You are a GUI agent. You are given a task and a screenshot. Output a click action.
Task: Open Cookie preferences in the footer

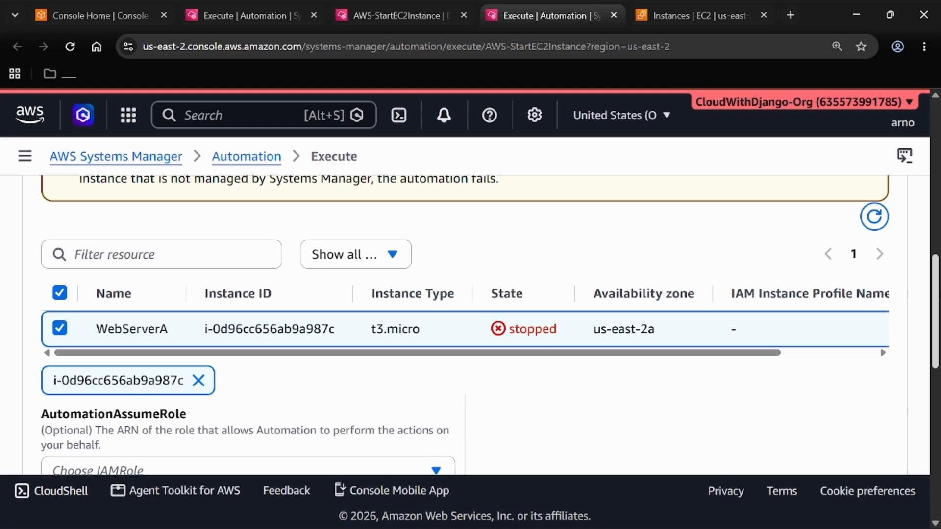point(867,491)
